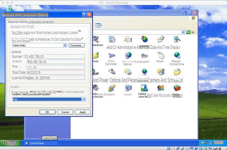
Task: Open the User Accounts icon
Action: (161, 88)
